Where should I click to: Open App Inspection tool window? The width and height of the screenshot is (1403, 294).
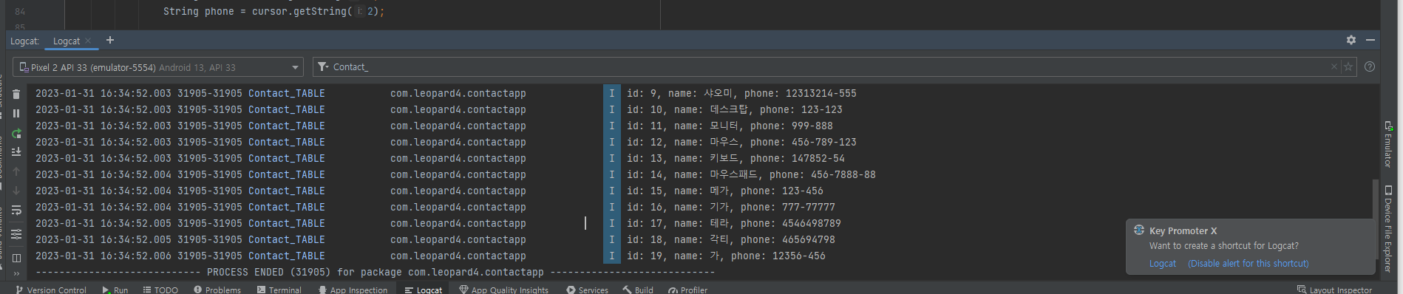tap(353, 290)
